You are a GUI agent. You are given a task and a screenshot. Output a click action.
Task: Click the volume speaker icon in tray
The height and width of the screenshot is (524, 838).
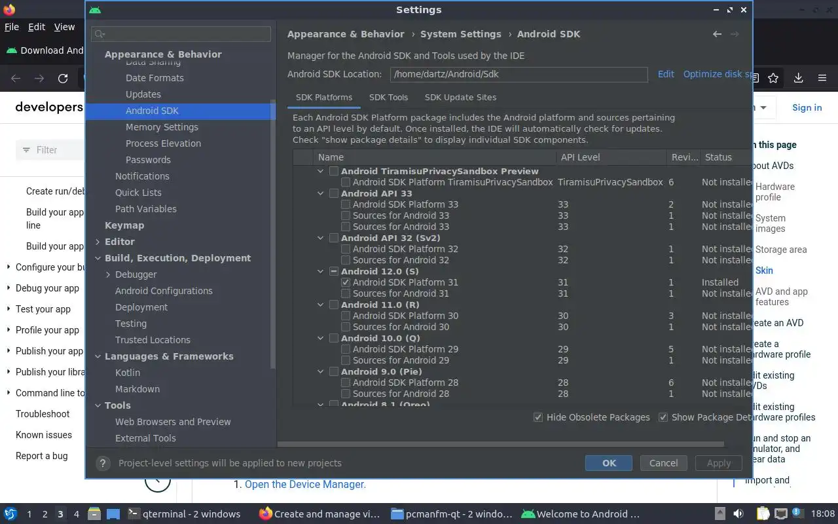point(738,514)
